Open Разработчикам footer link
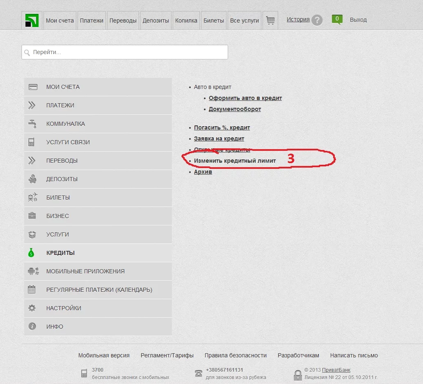 (298, 355)
